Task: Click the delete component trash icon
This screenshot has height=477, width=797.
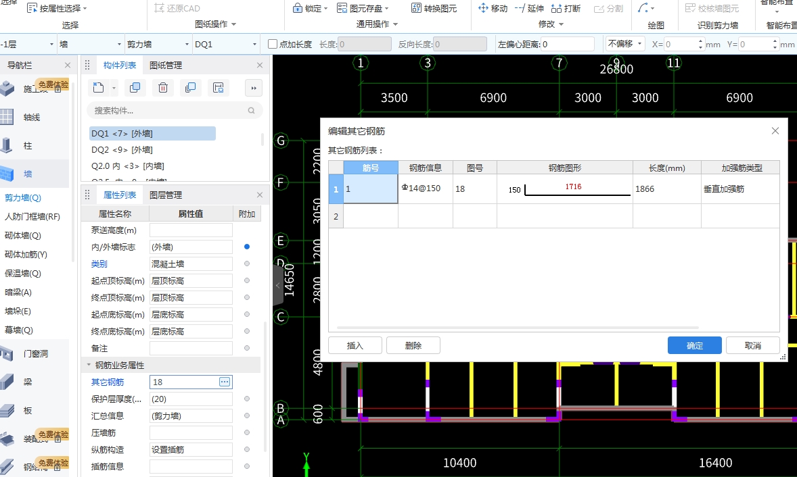Action: point(162,88)
